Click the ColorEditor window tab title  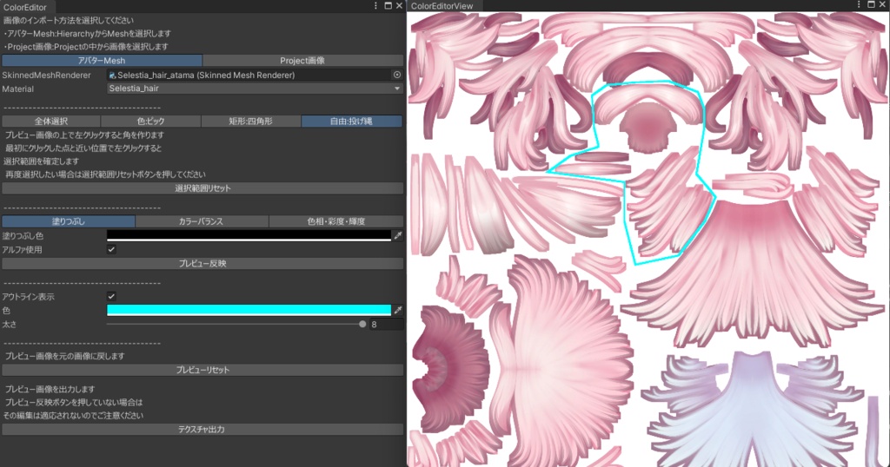coord(25,7)
